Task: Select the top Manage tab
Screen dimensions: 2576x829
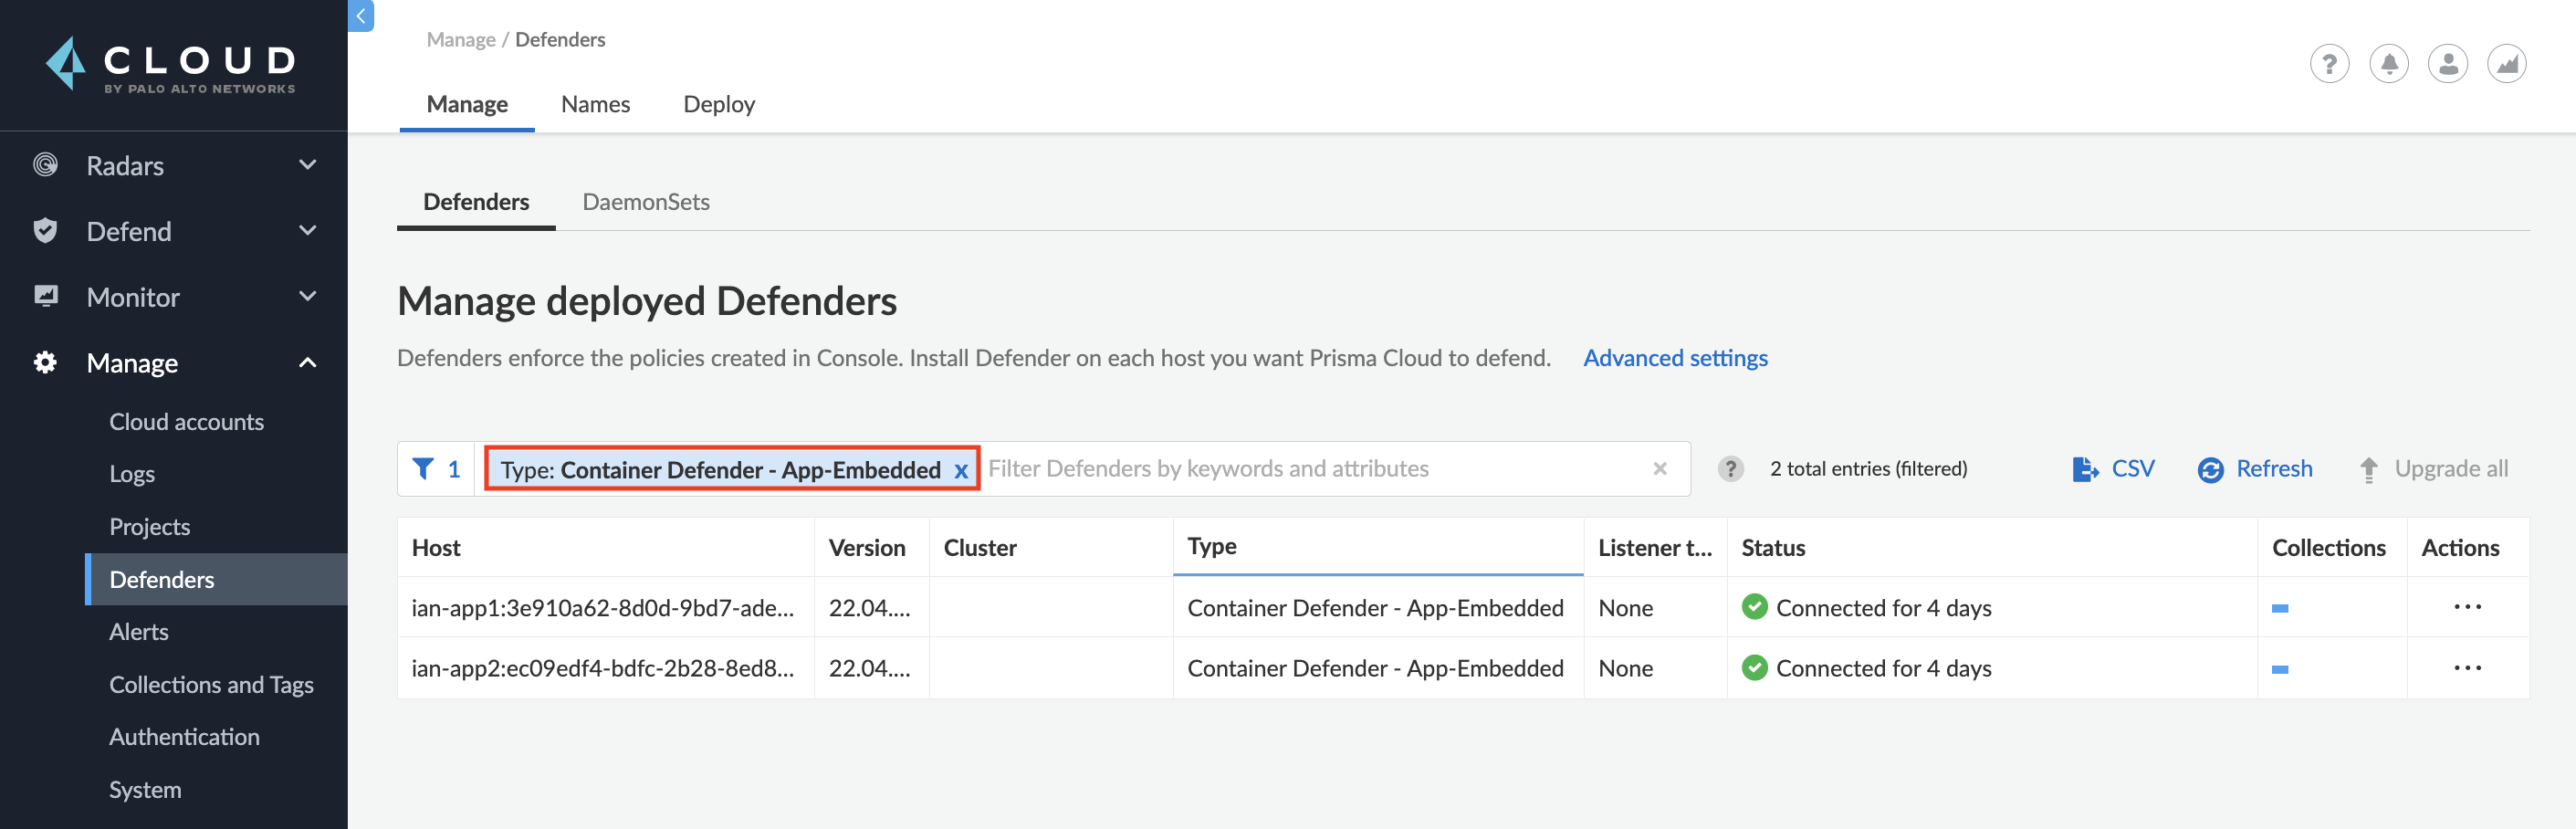Action: click(x=467, y=104)
